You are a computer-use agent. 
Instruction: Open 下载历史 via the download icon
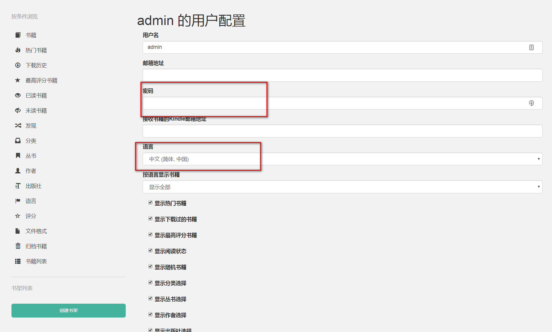click(x=18, y=65)
